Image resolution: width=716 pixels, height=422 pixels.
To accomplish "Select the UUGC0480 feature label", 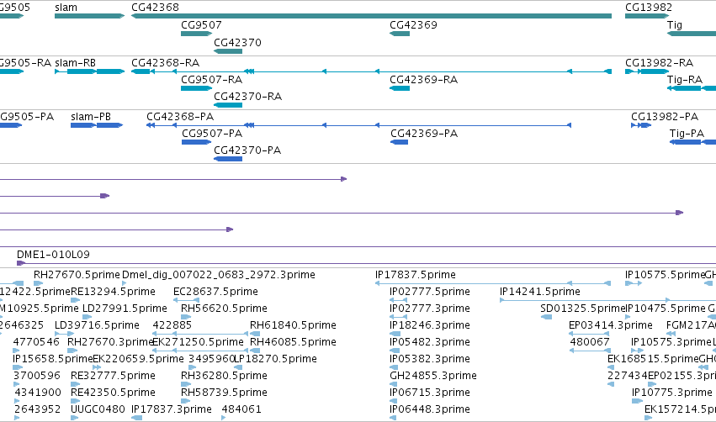I will pyautogui.click(x=98, y=409).
